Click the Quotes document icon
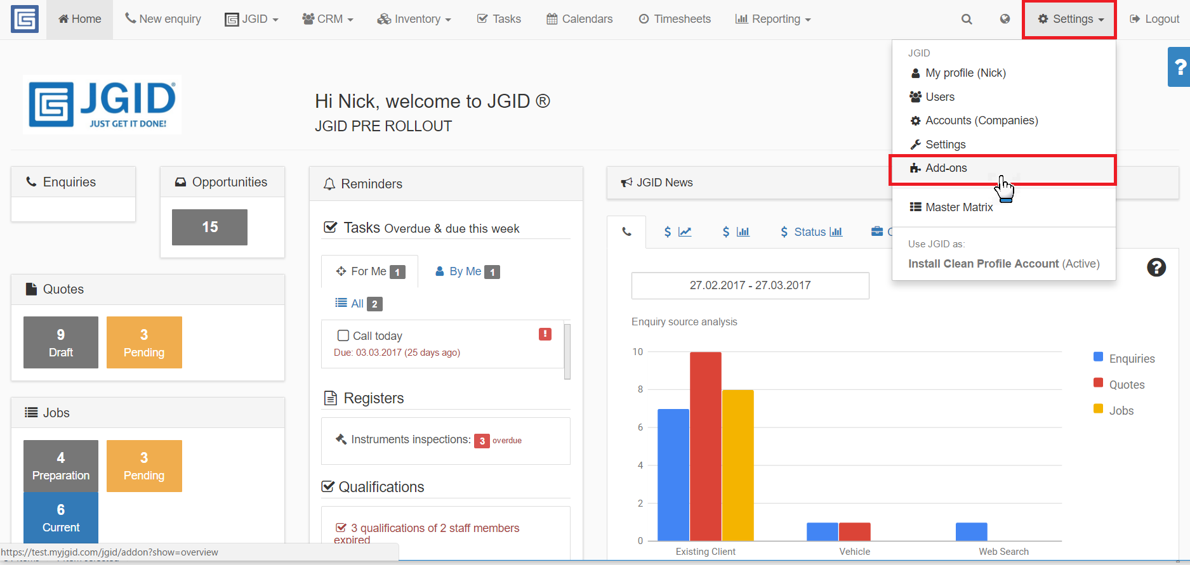Image resolution: width=1190 pixels, height=565 pixels. point(31,289)
